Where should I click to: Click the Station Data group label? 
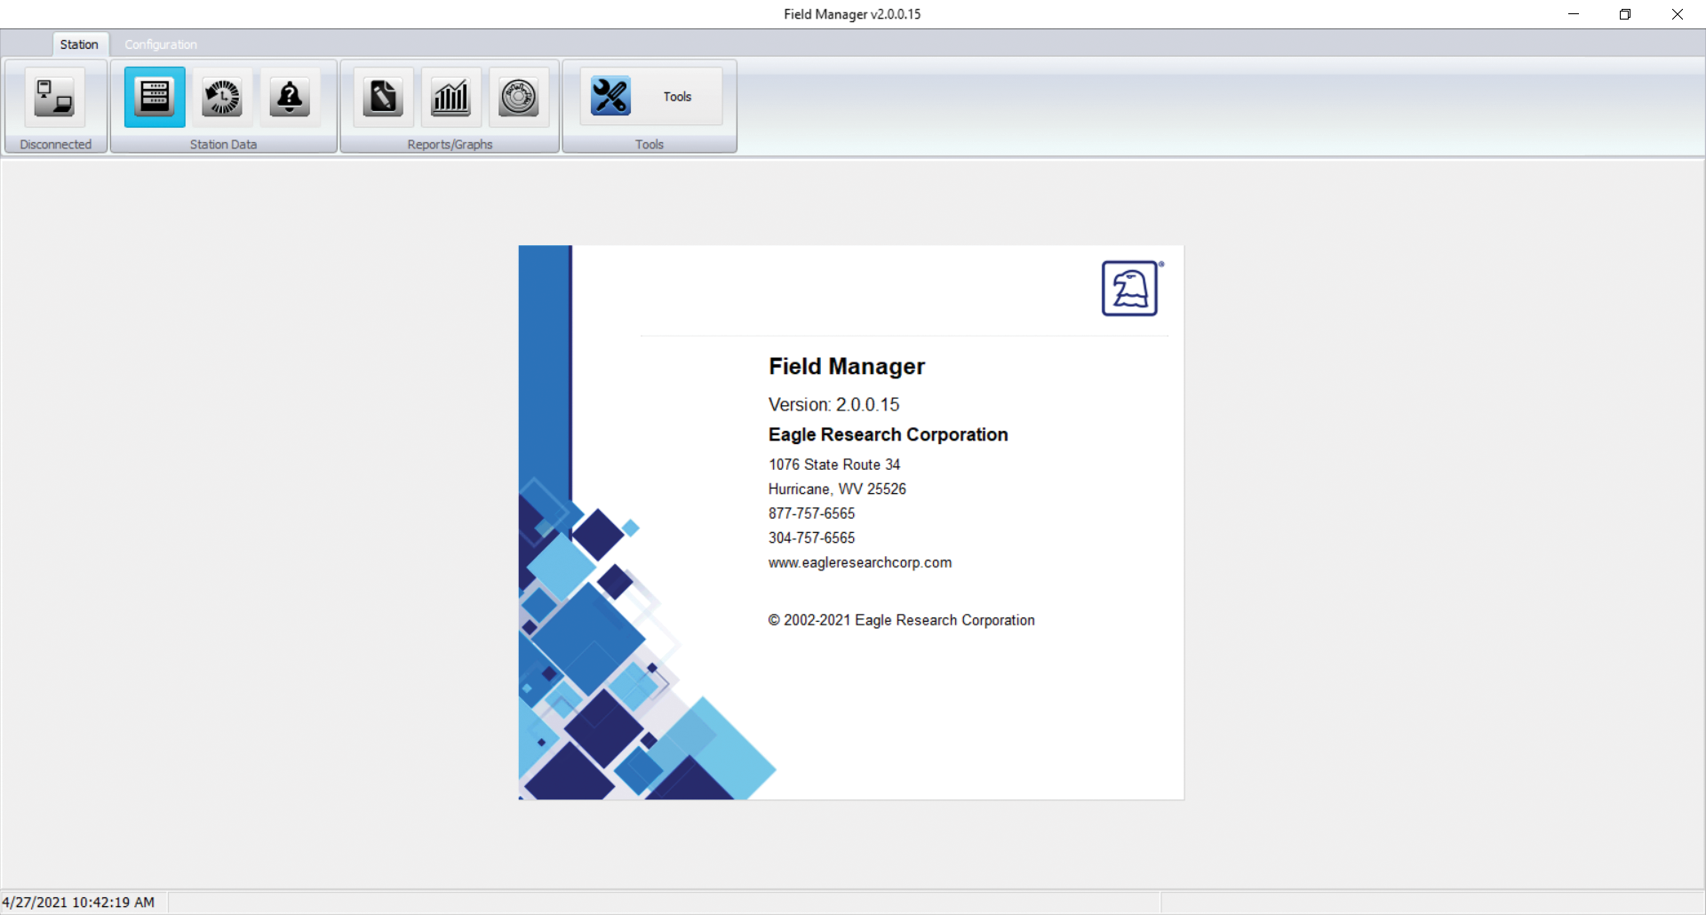coord(223,144)
